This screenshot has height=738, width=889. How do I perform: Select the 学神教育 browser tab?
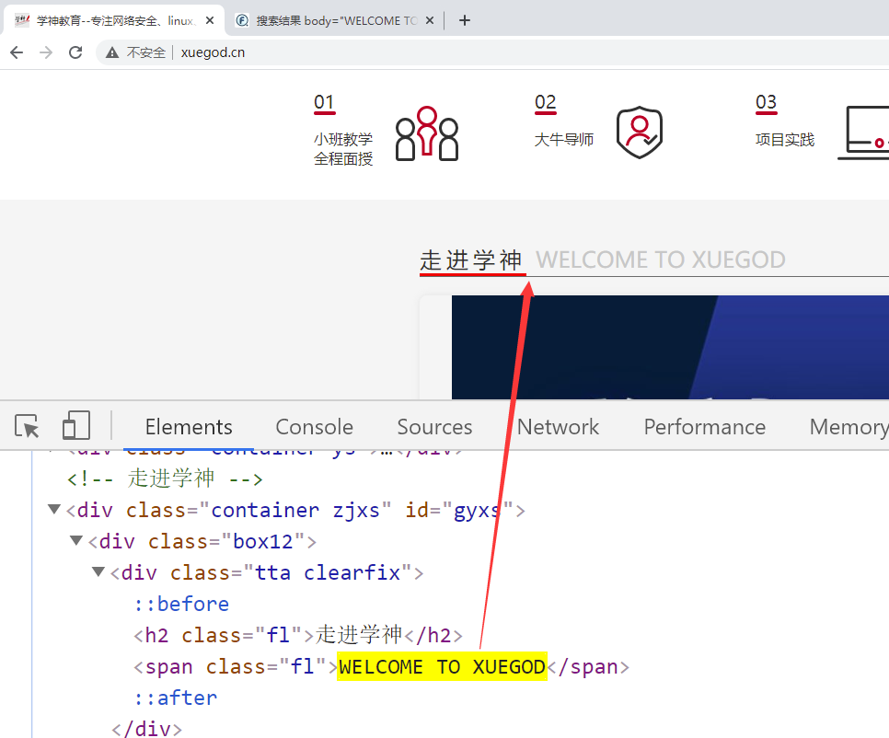click(113, 20)
